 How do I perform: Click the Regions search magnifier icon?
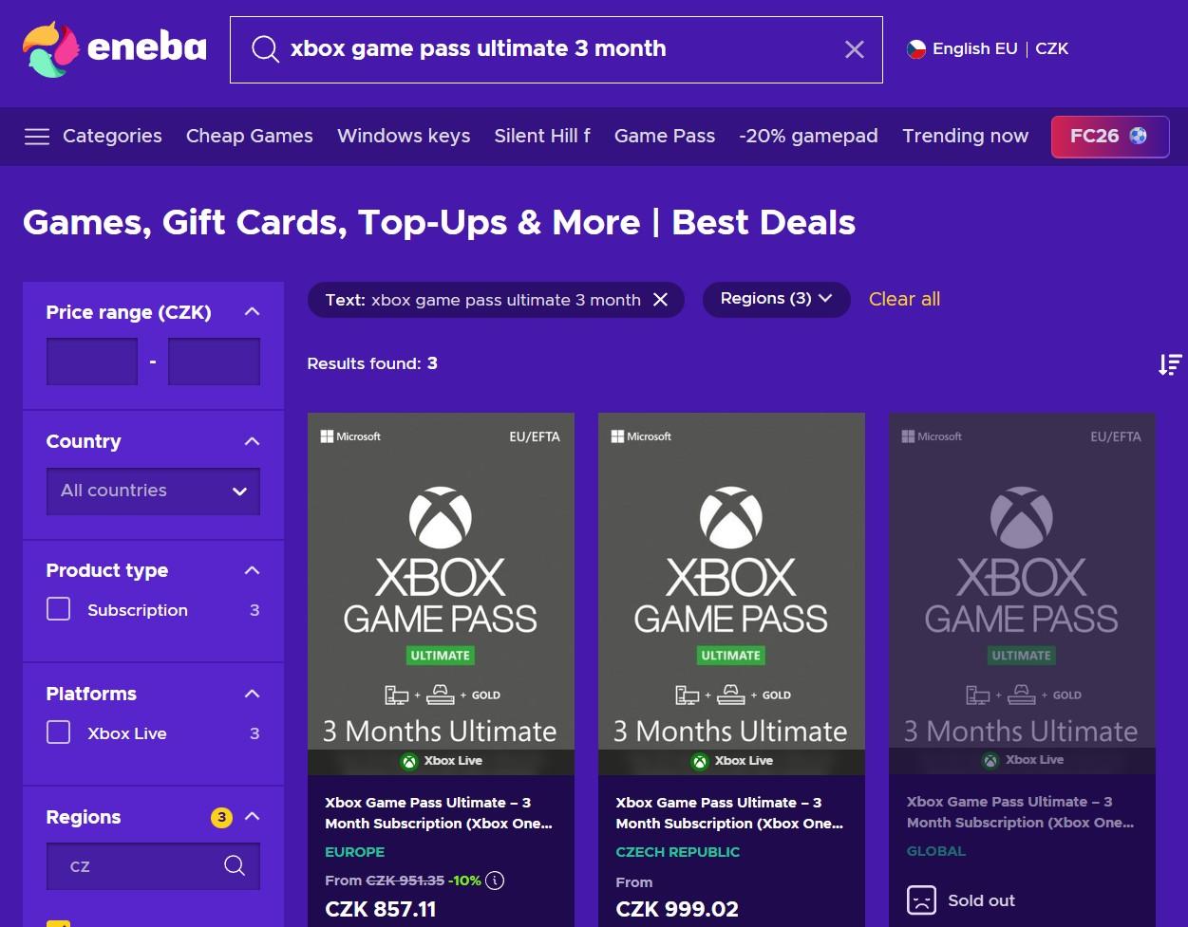click(234, 865)
